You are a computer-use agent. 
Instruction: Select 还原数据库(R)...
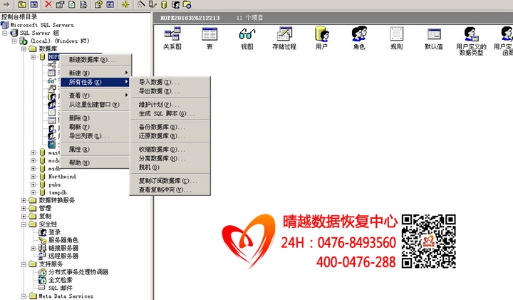click(170, 136)
